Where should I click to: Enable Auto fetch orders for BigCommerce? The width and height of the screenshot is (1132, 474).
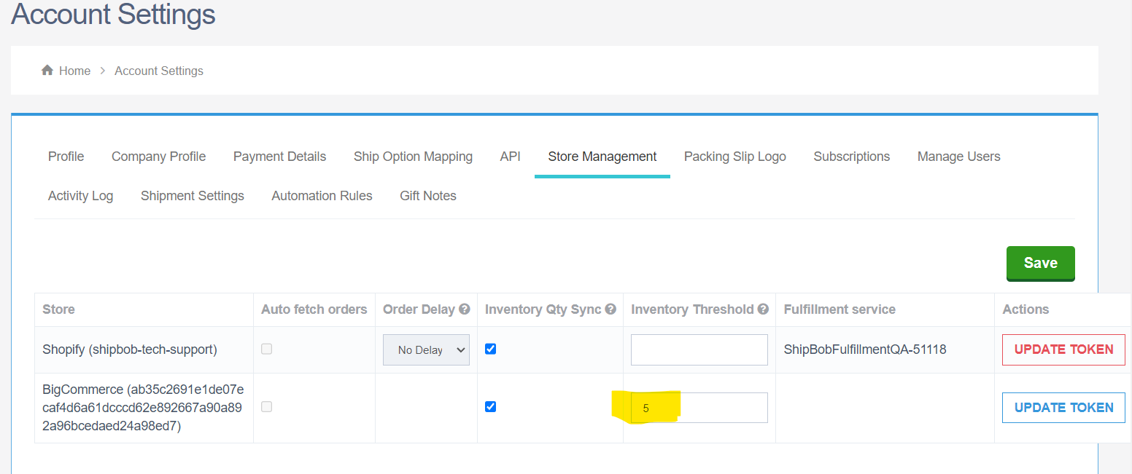click(x=266, y=407)
